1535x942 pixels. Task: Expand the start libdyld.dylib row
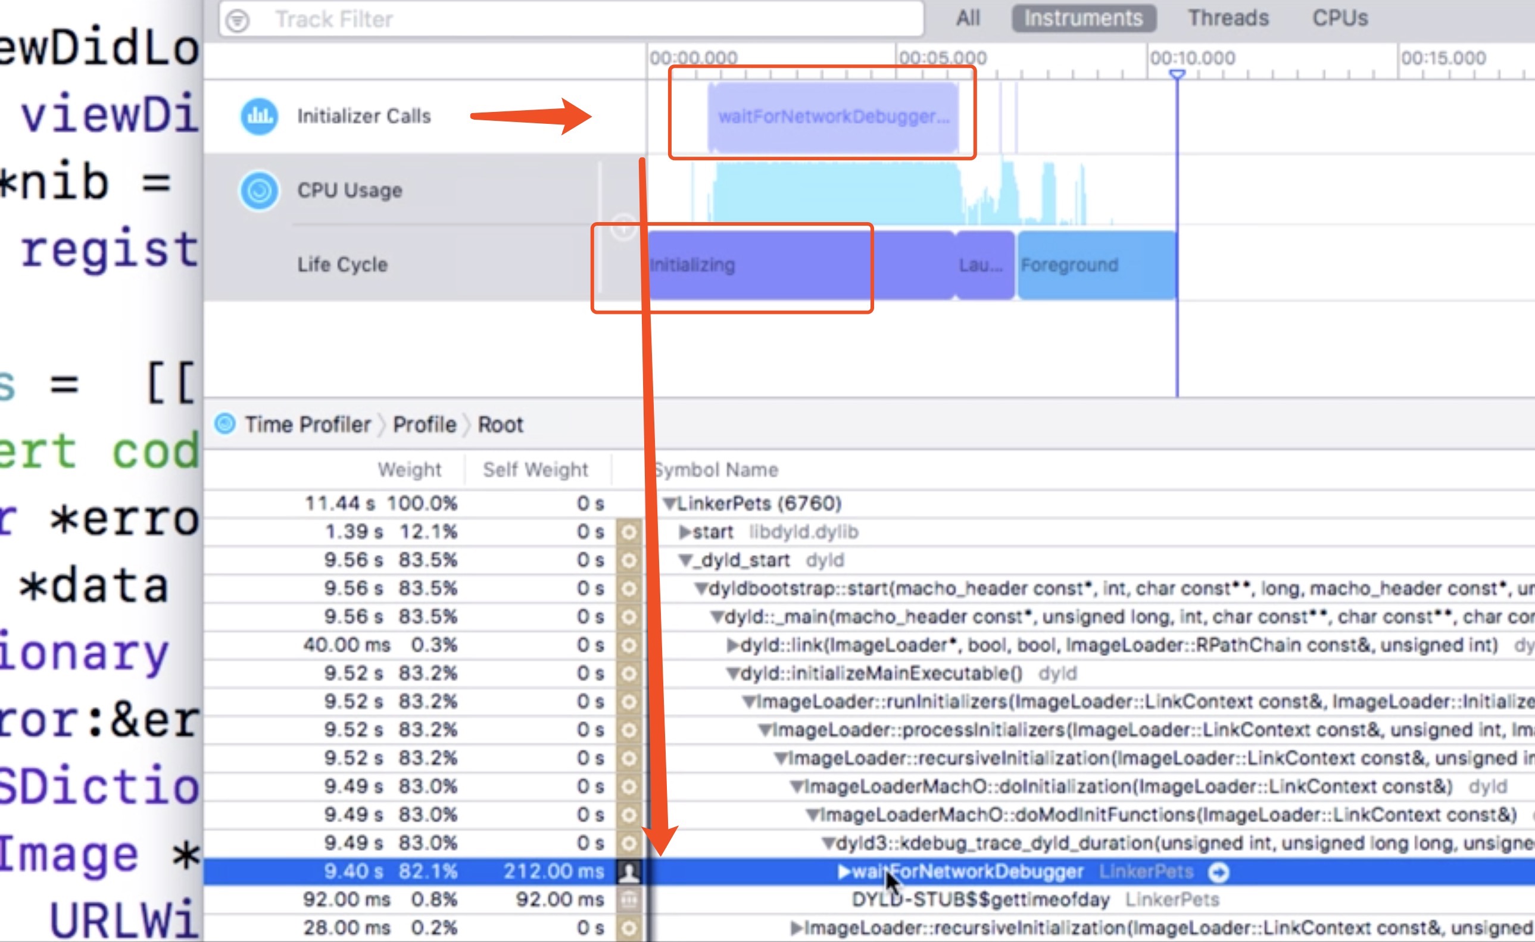coord(685,532)
